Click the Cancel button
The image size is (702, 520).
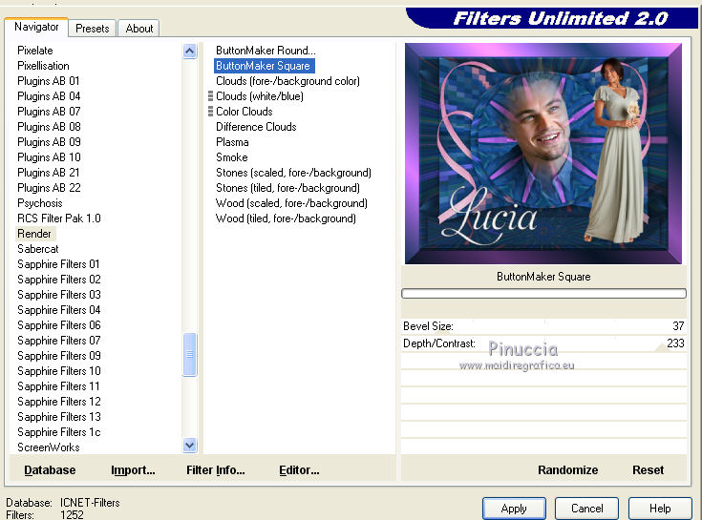point(587,509)
